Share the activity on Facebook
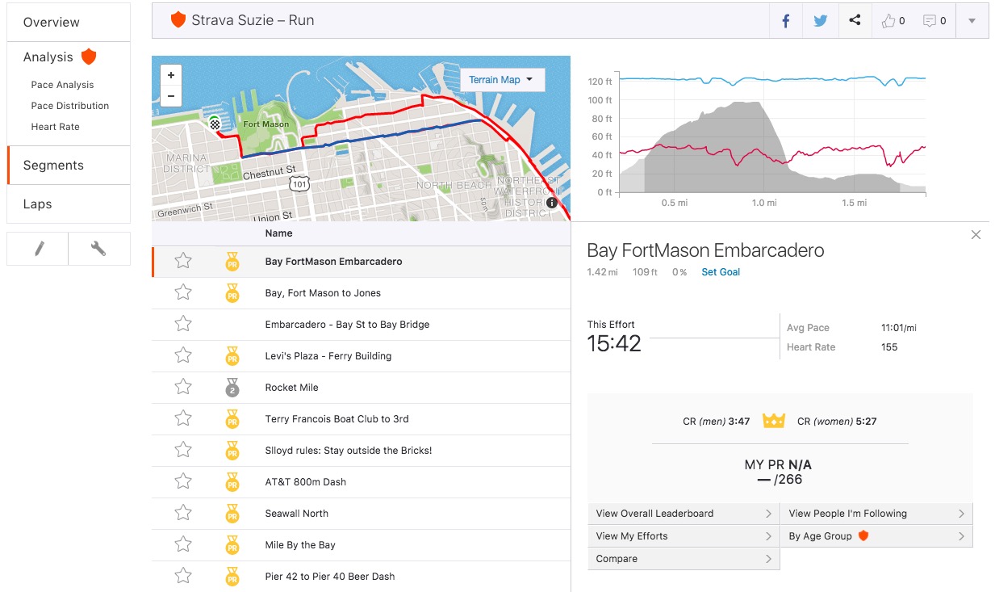Image resolution: width=995 pixels, height=592 pixels. pos(785,20)
